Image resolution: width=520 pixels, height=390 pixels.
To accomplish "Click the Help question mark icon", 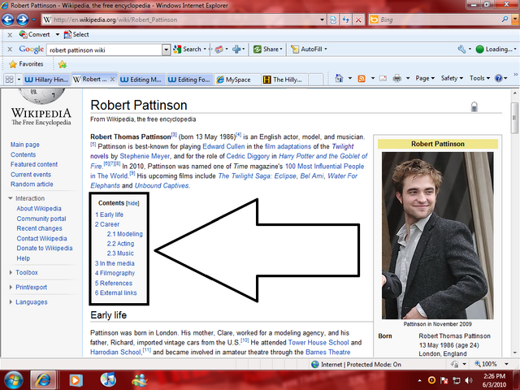I will (x=498, y=78).
